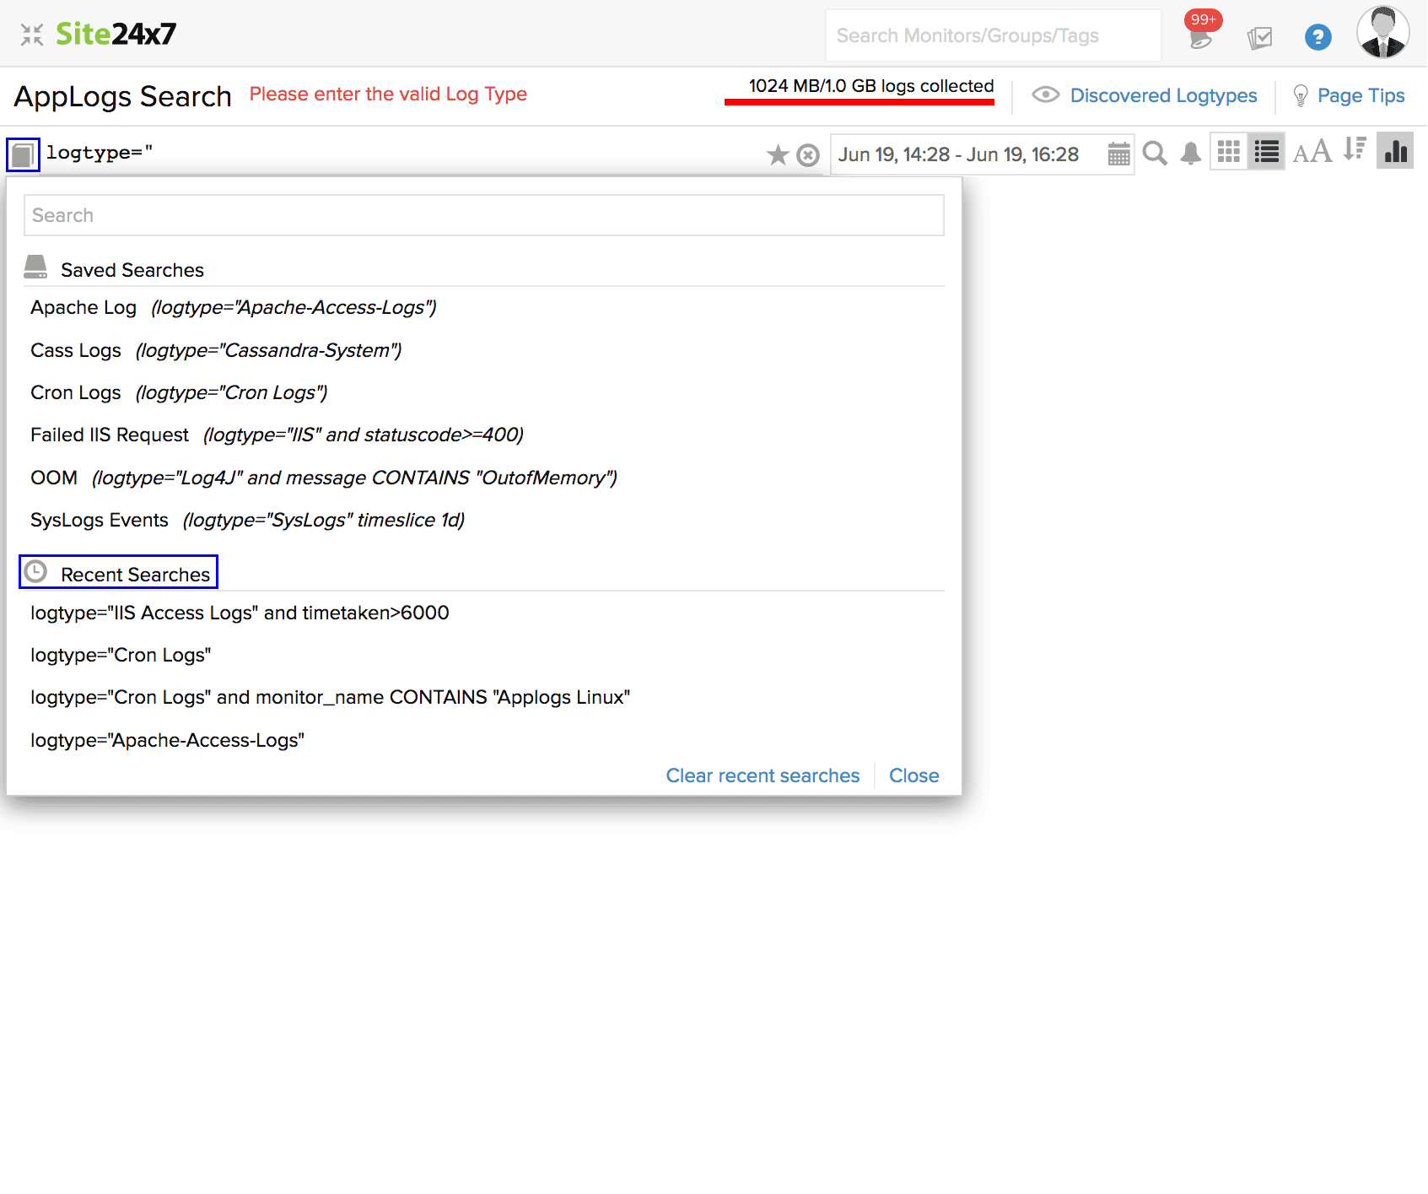Switch to grid view layout

(x=1229, y=152)
